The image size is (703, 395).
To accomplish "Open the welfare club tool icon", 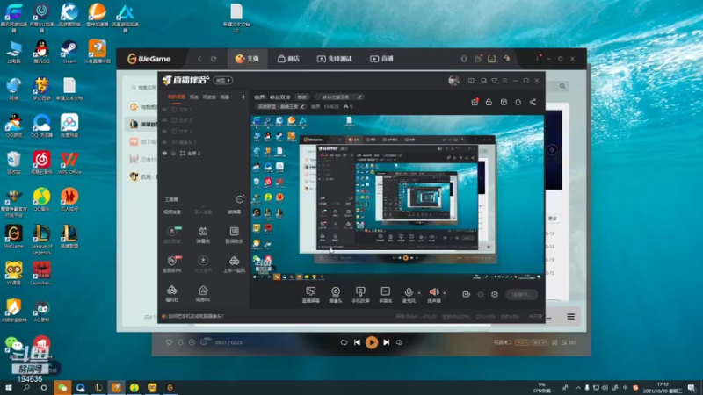I will pos(172,294).
